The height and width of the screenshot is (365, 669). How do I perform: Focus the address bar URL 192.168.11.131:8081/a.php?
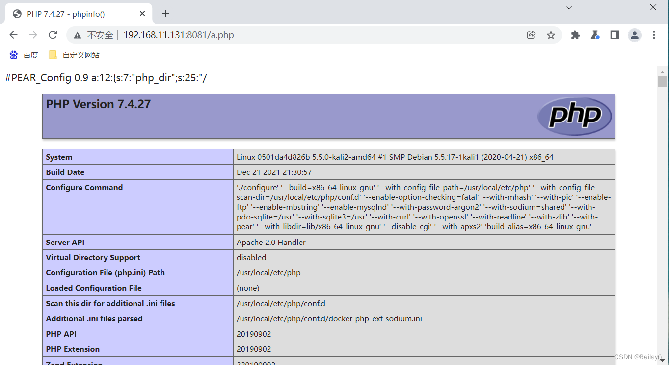[x=179, y=35]
